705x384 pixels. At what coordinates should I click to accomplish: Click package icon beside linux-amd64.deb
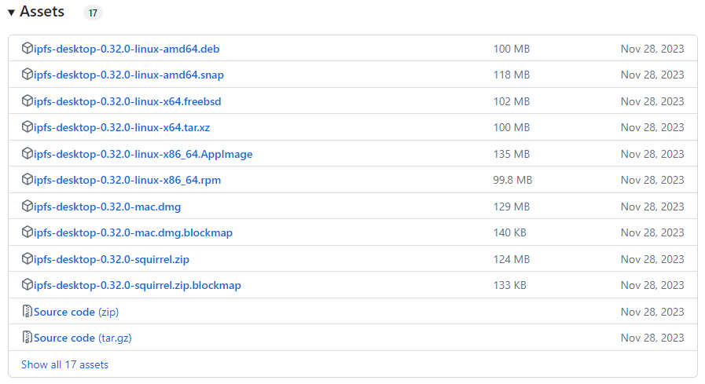[27, 48]
